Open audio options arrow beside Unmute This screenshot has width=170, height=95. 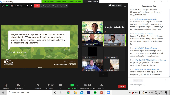10,85
